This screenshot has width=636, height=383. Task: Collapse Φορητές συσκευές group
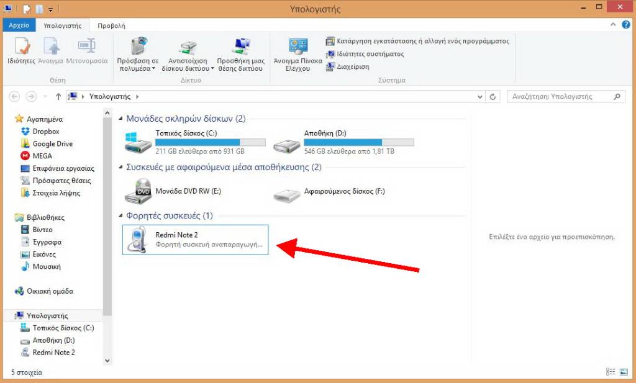pos(120,215)
